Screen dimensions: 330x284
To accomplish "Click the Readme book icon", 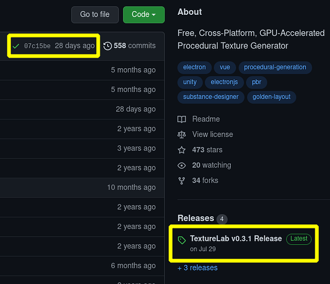I will pyautogui.click(x=181, y=119).
